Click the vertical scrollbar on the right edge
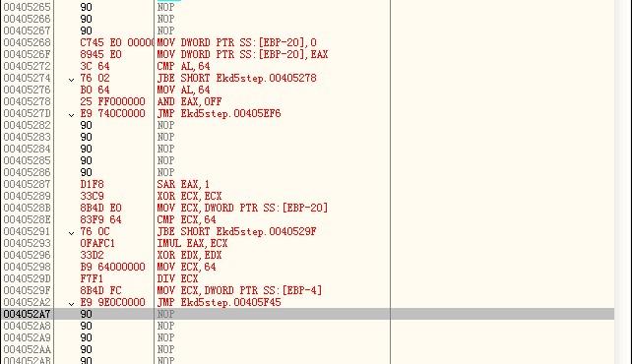 tap(623, 182)
